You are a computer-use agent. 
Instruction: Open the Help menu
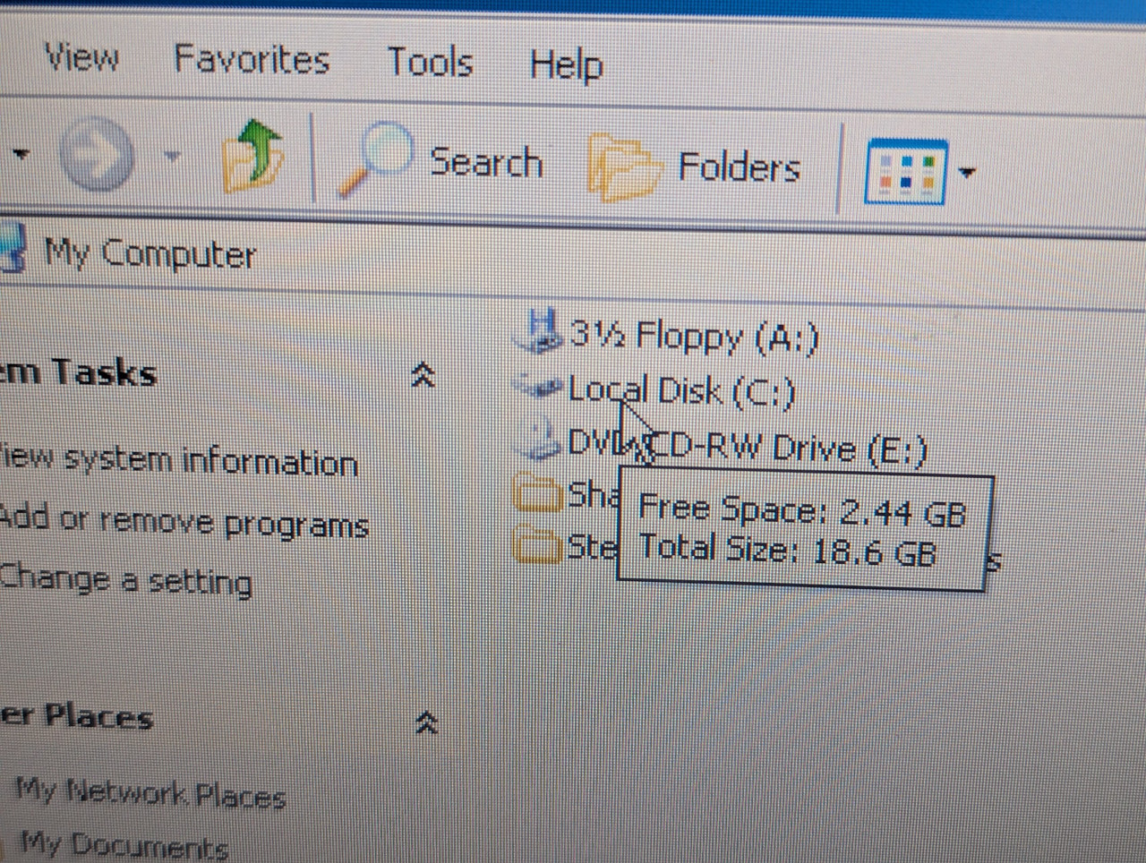pyautogui.click(x=566, y=65)
